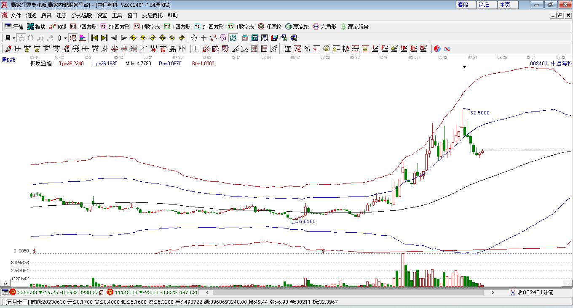Click the 6.6100 low price label
The width and height of the screenshot is (573, 308).
(307, 221)
